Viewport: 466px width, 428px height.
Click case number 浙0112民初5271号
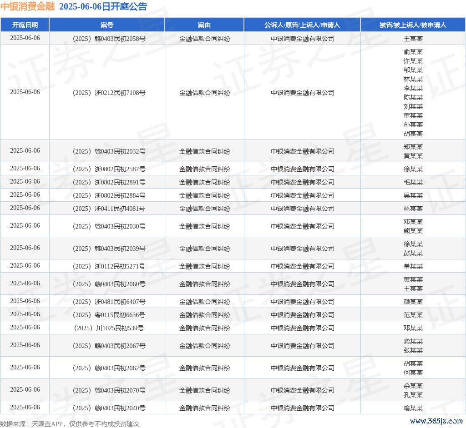[109, 267]
